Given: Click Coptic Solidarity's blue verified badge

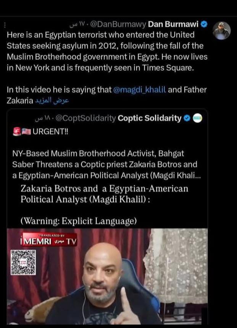Looking at the screenshot, I should click(187, 118).
